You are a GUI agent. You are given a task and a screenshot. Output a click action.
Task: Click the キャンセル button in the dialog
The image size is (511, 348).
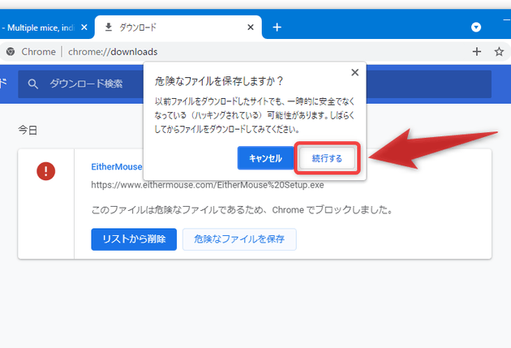265,158
